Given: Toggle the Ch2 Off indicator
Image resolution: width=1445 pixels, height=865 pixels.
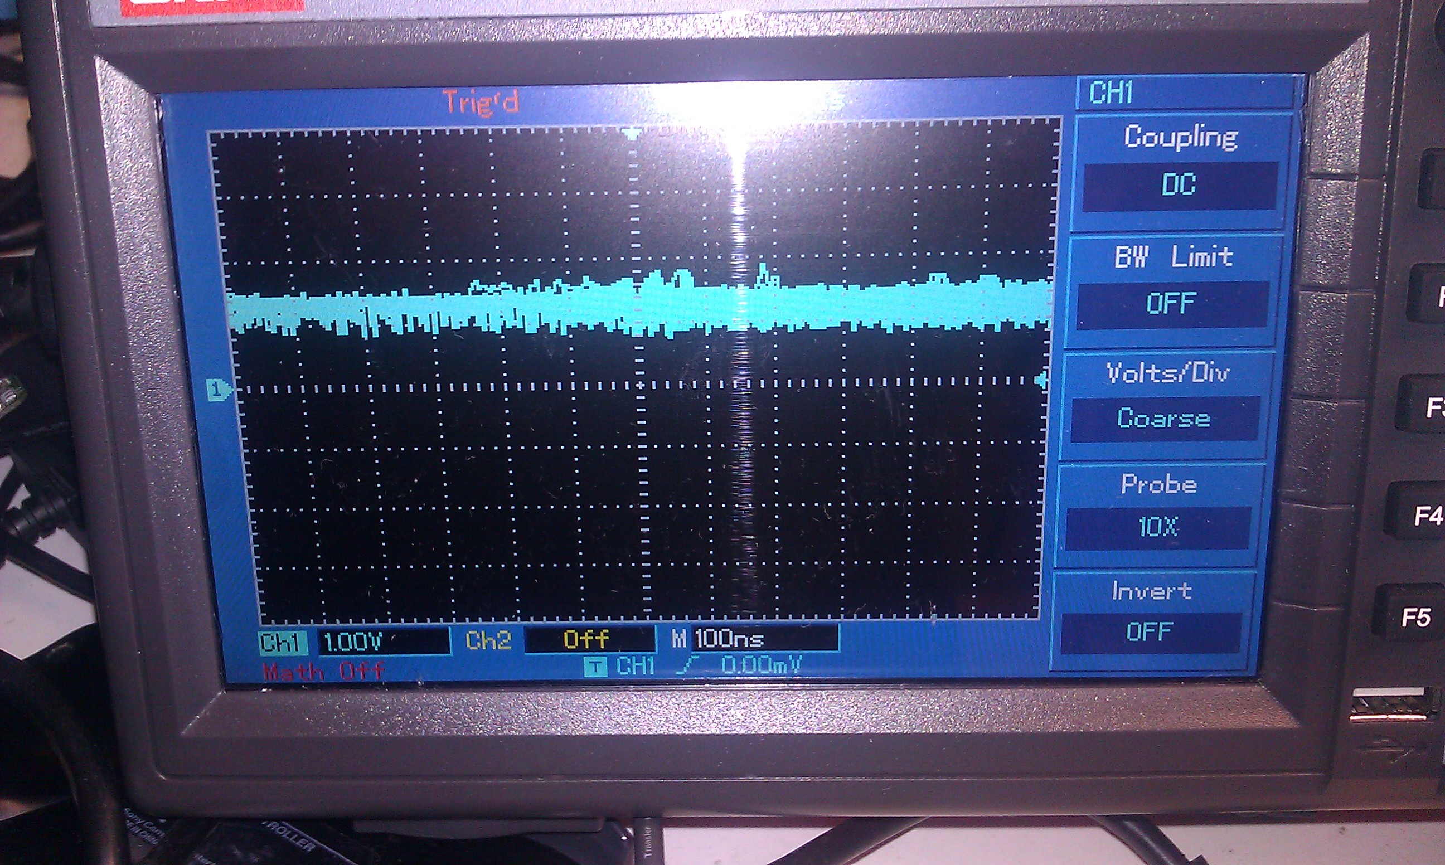Looking at the screenshot, I should point(587,640).
